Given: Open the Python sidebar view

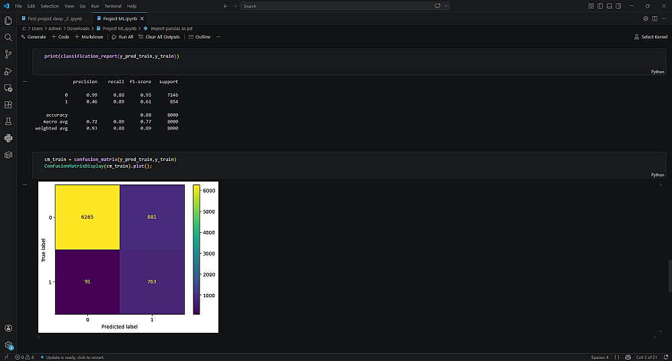Looking at the screenshot, I should [8, 138].
